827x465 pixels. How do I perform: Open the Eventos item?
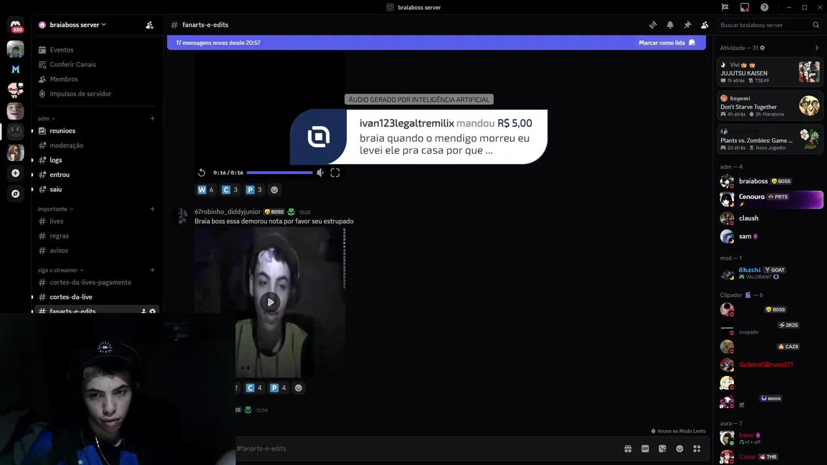tap(97, 50)
